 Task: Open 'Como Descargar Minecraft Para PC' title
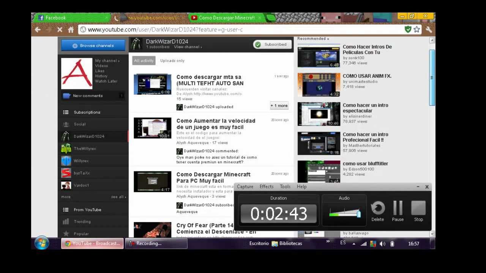213,177
